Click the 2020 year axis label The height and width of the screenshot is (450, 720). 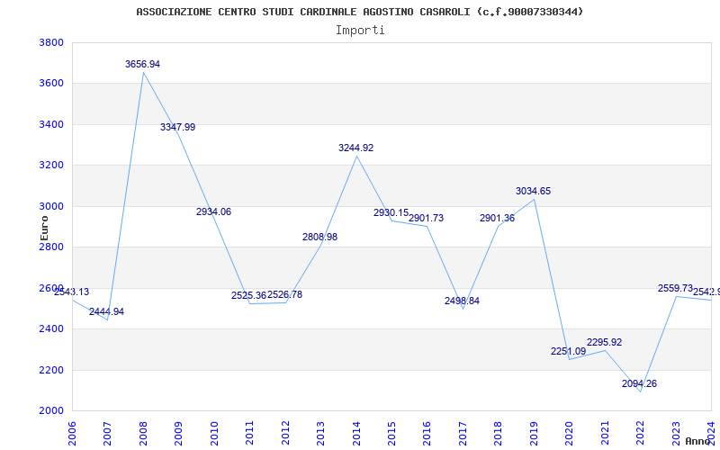point(570,434)
